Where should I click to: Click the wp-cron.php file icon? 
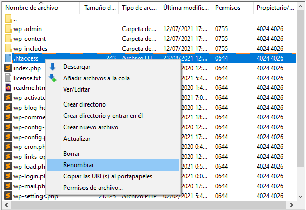point(8,146)
